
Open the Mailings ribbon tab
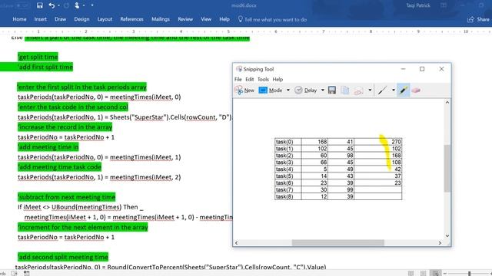161,19
